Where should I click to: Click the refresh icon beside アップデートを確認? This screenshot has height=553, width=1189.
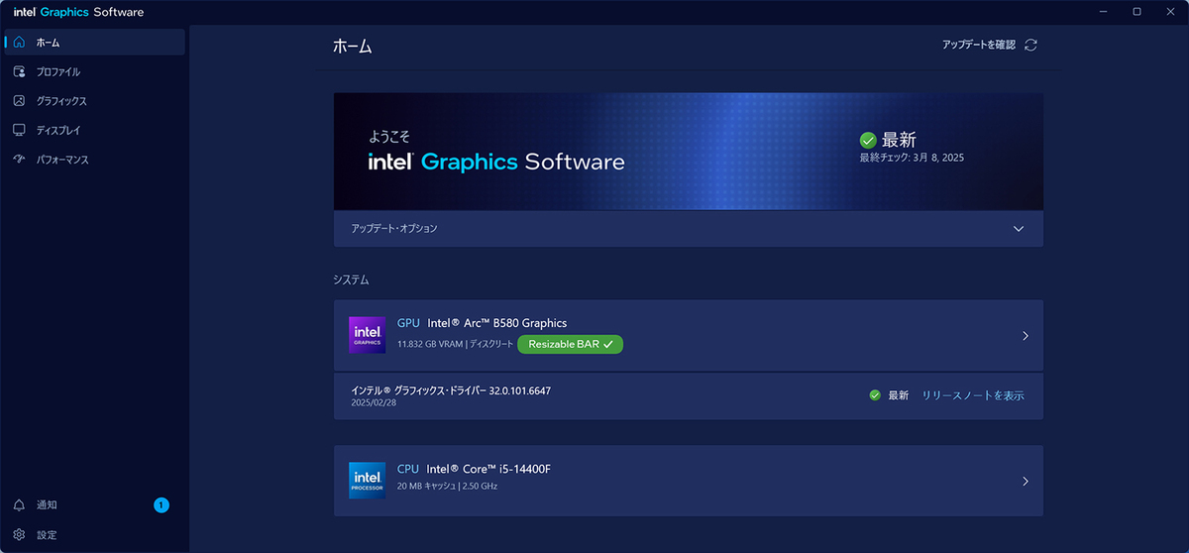(x=1030, y=45)
